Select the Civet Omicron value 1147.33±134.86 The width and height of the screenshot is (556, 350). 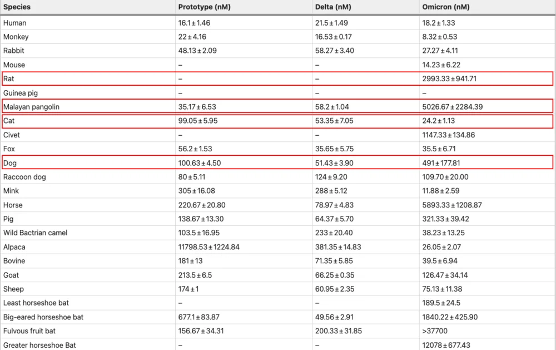tap(451, 135)
